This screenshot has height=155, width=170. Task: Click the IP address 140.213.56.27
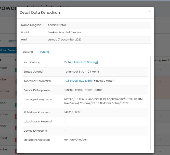[x=72, y=112]
